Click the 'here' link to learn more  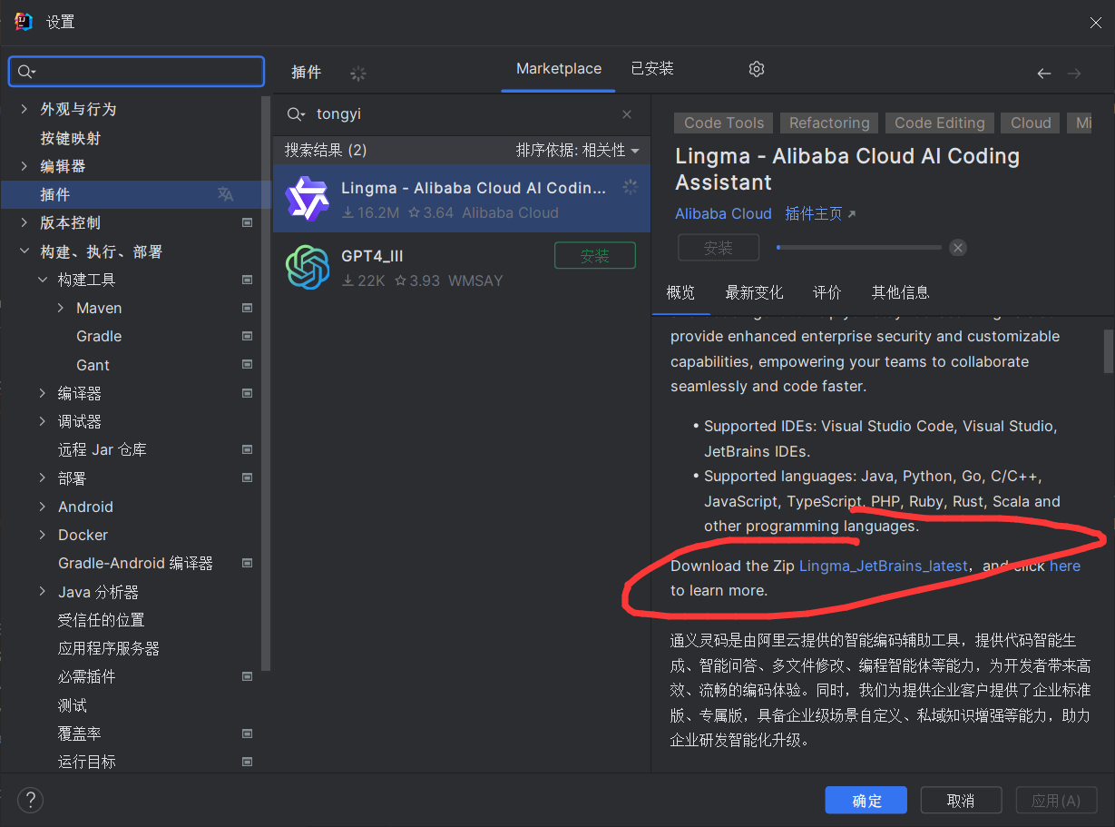[1065, 566]
